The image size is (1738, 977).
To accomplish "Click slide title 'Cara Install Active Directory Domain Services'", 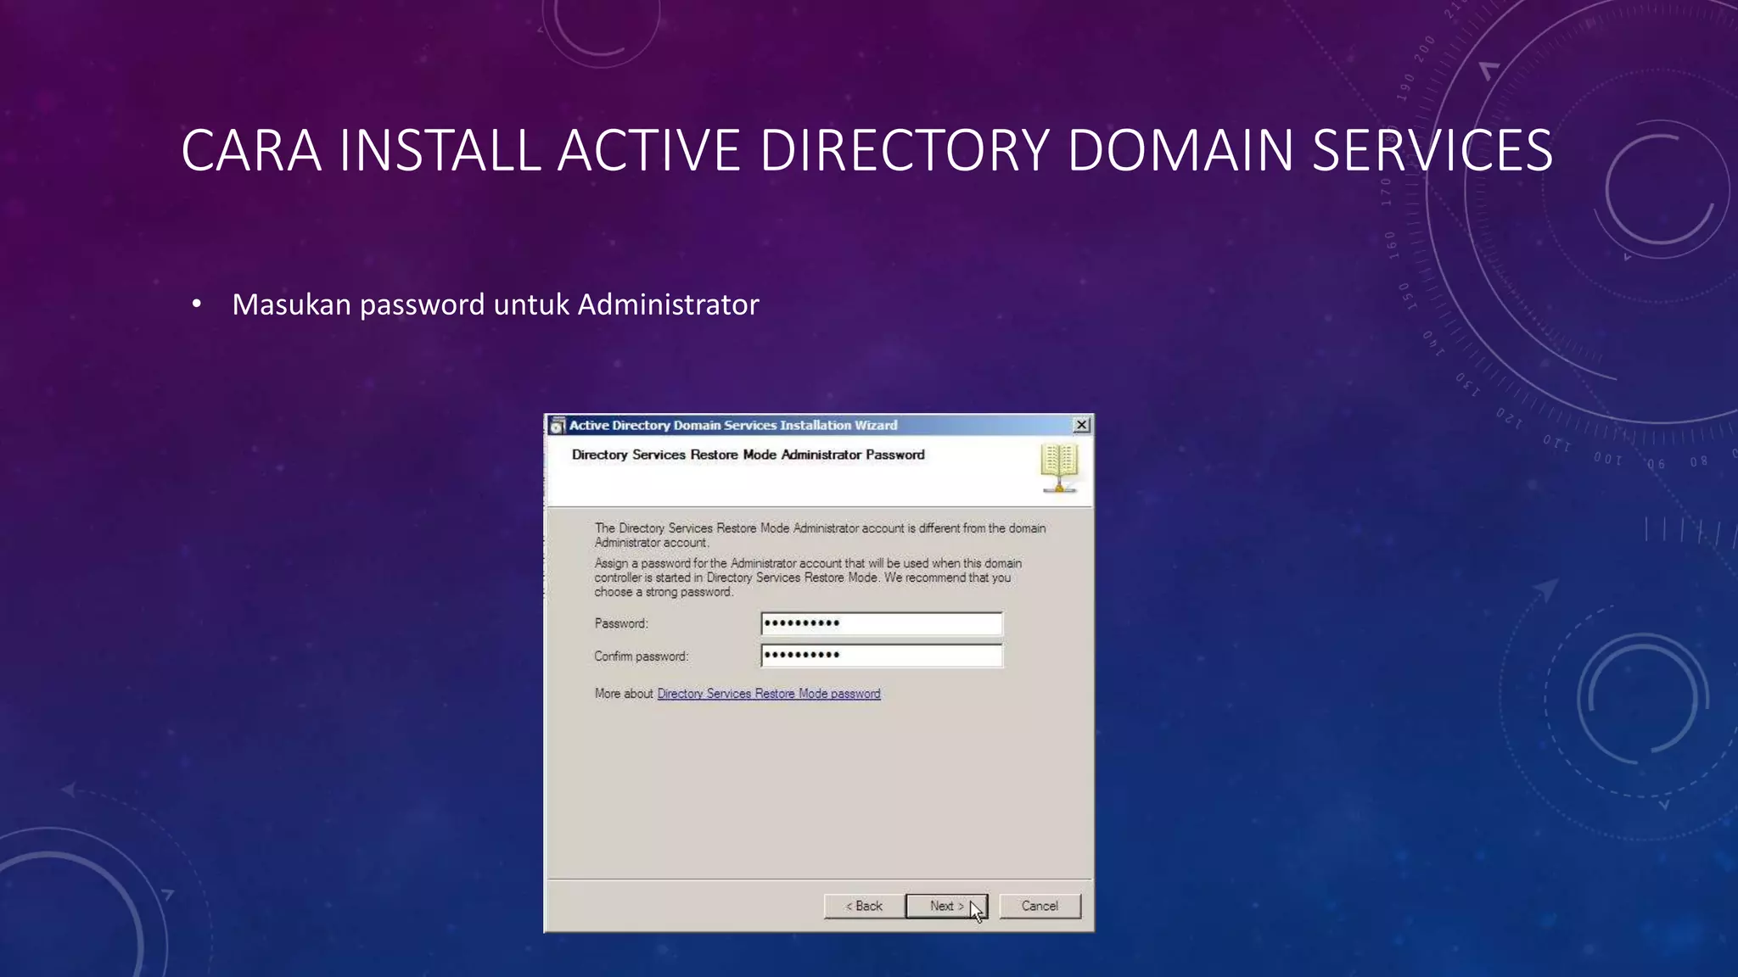I will 866,150.
